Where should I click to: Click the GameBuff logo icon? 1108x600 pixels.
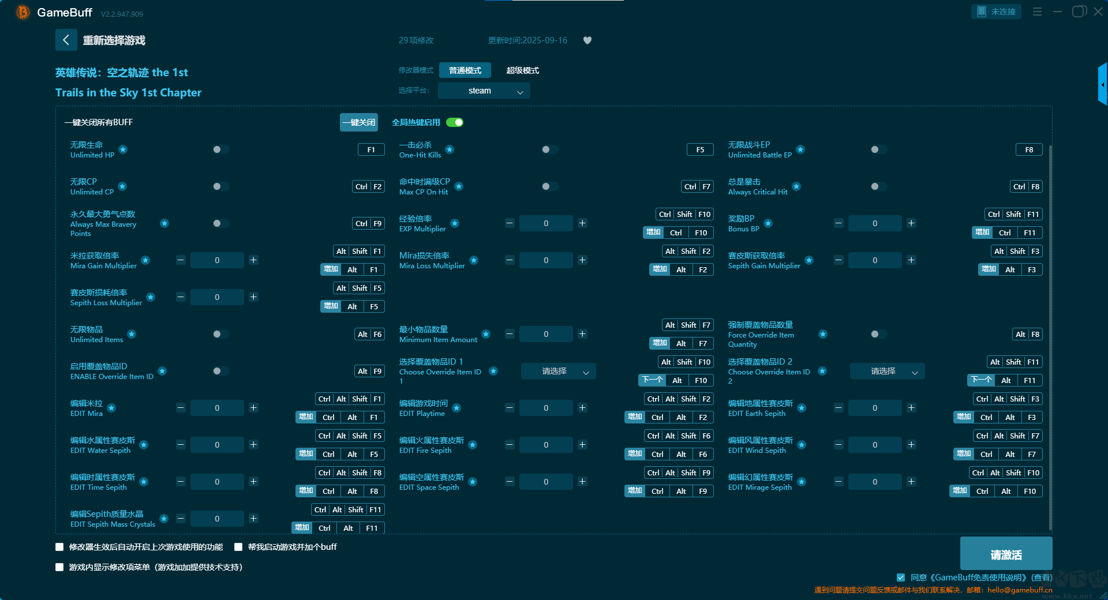(23, 12)
